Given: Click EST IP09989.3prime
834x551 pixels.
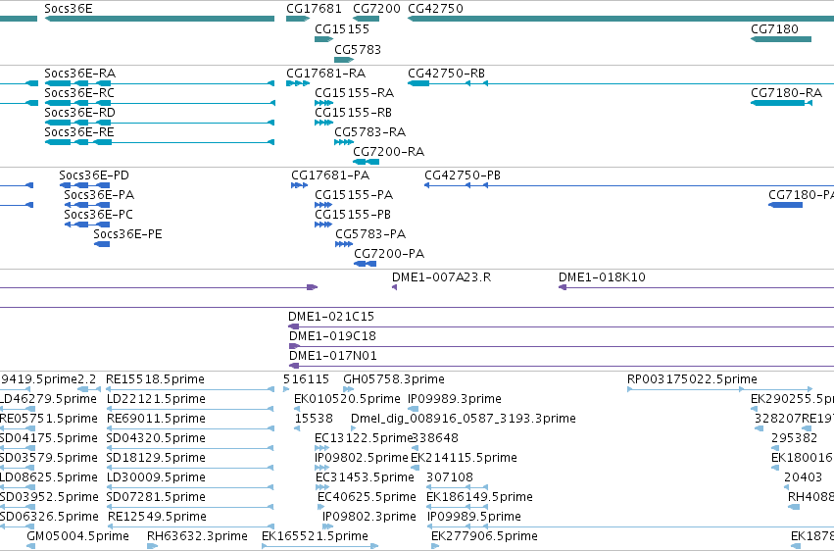Looking at the screenshot, I should [x=414, y=409].
